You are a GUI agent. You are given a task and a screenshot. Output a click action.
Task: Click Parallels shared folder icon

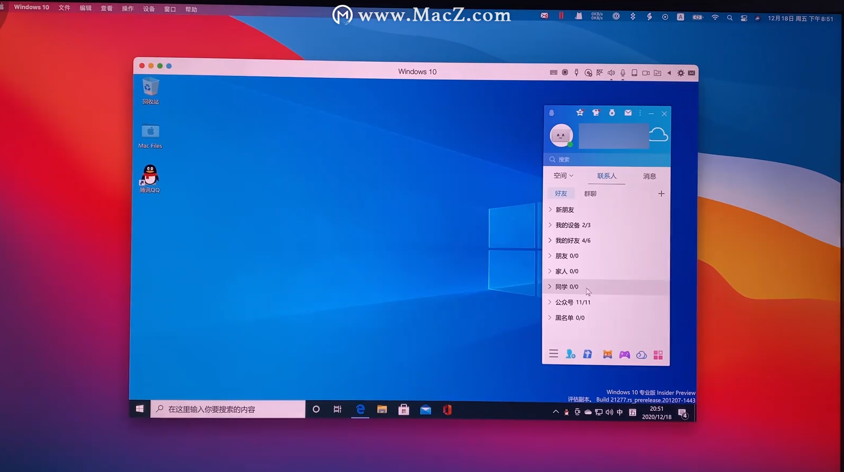[657, 73]
